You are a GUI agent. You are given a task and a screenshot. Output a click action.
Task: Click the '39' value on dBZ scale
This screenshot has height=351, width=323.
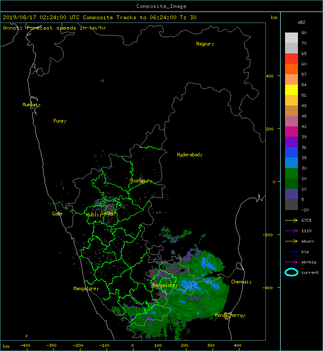(x=304, y=137)
